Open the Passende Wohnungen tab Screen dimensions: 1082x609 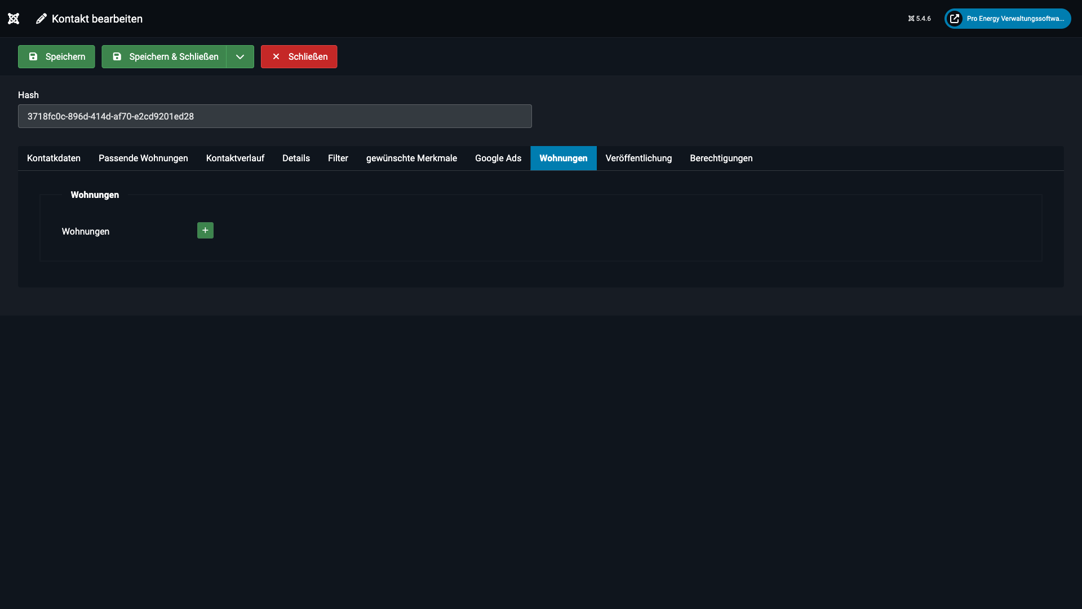143,158
